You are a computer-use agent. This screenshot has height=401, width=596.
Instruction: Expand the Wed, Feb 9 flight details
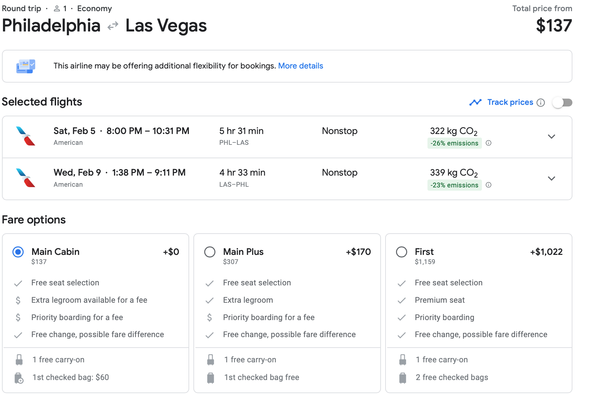tap(551, 179)
